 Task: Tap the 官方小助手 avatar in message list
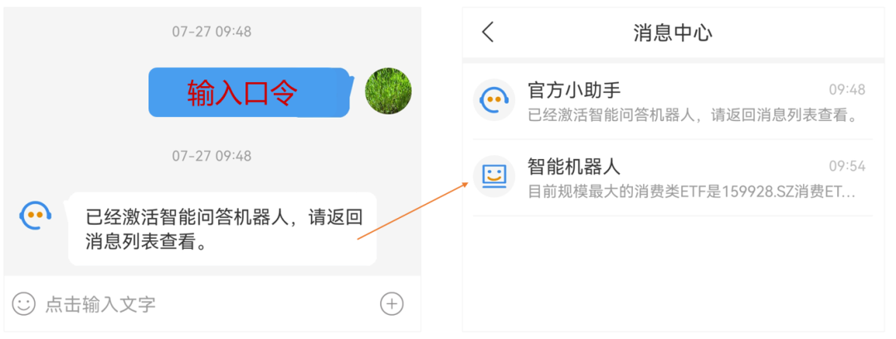[494, 99]
